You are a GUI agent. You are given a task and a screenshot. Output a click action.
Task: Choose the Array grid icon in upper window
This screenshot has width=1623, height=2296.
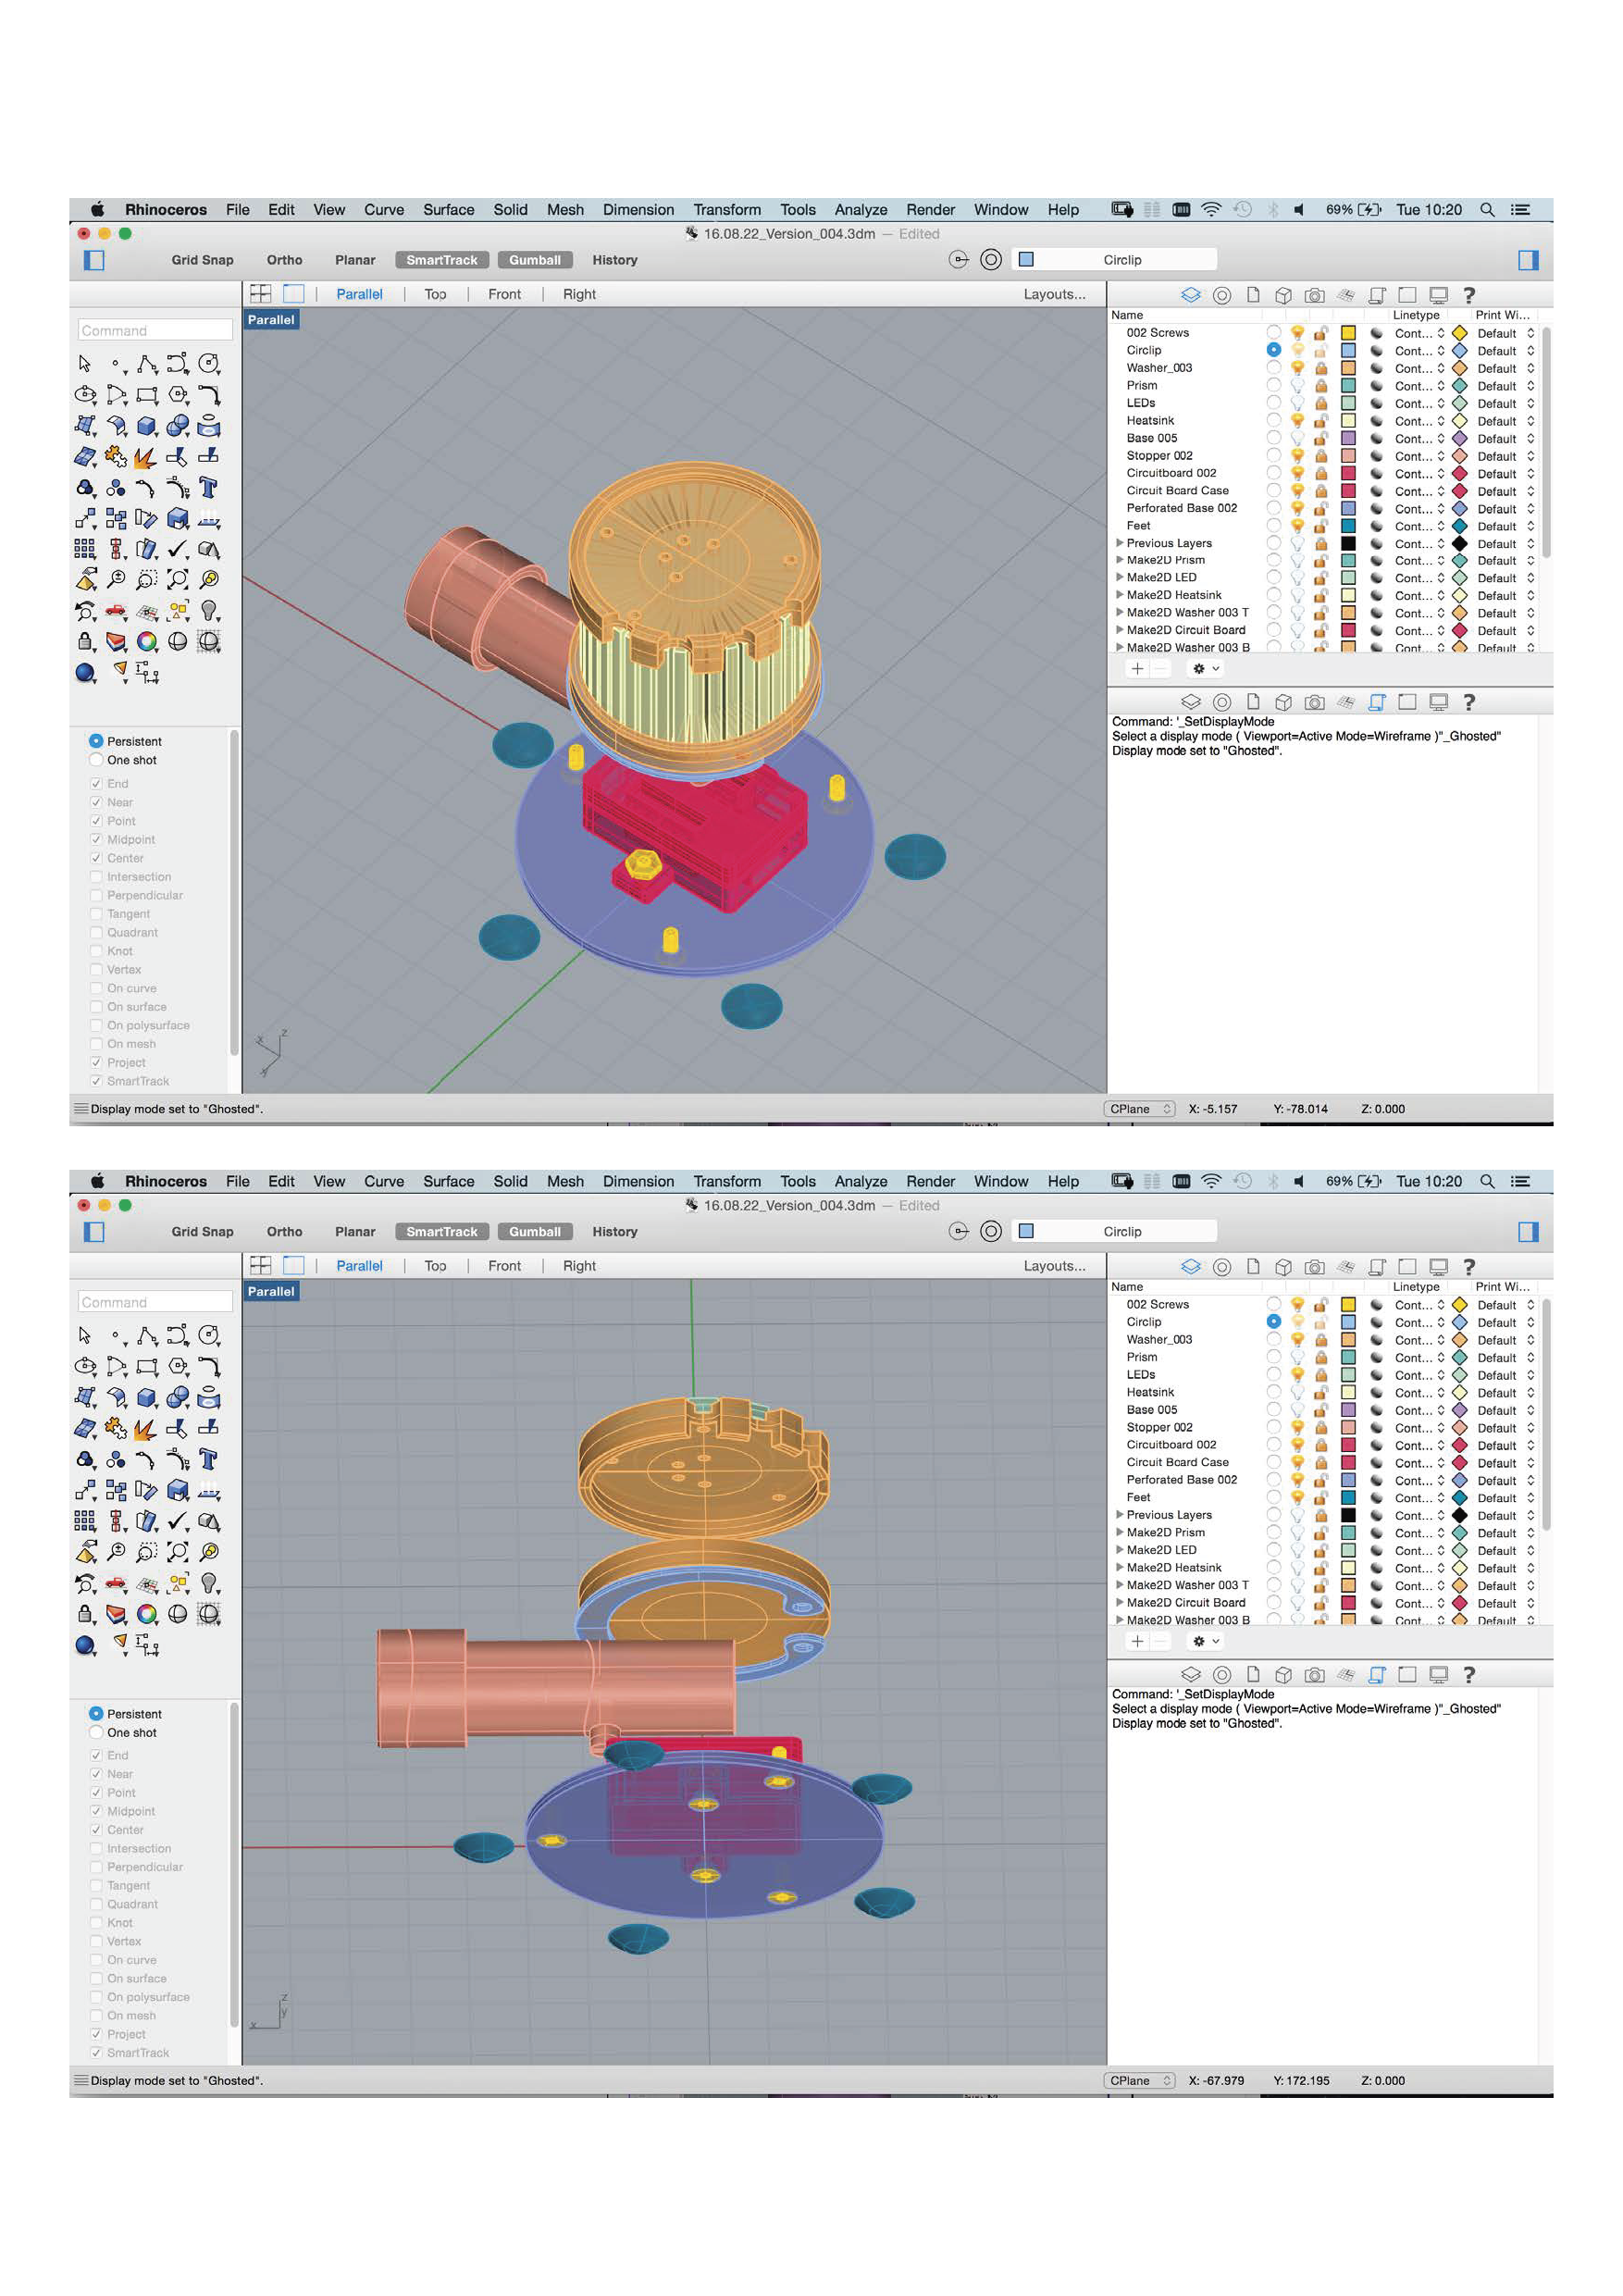pyautogui.click(x=85, y=549)
